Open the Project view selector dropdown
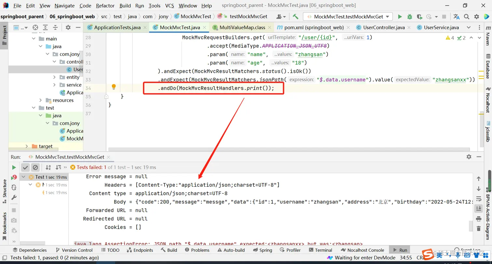Image resolution: width=492 pixels, height=264 pixels. coord(21,28)
